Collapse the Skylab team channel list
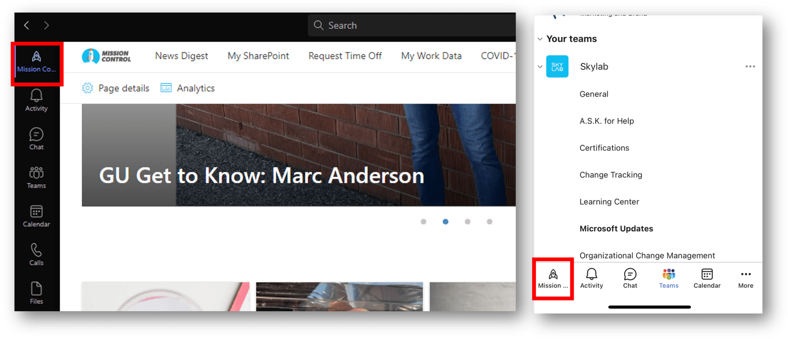Screen dimensions: 788x339 [x=540, y=66]
